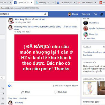Click the search magnifier icon in Facebook bar
Viewport: 105px width, 105px height.
pyautogui.click(x=45, y=14)
